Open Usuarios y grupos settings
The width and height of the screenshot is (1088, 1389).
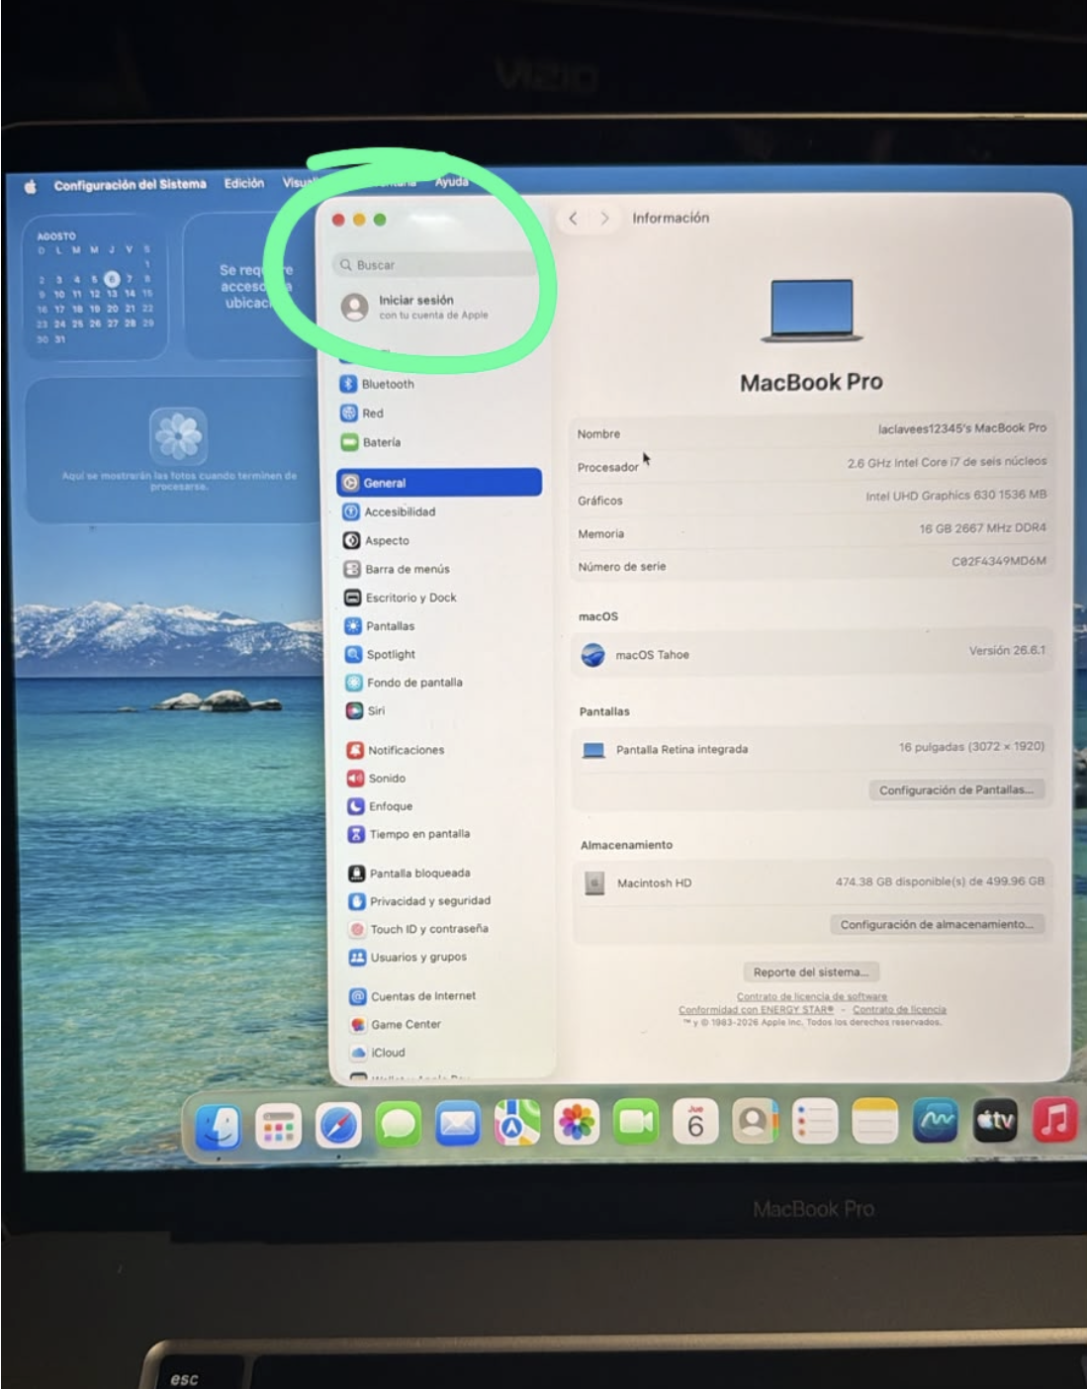[408, 958]
